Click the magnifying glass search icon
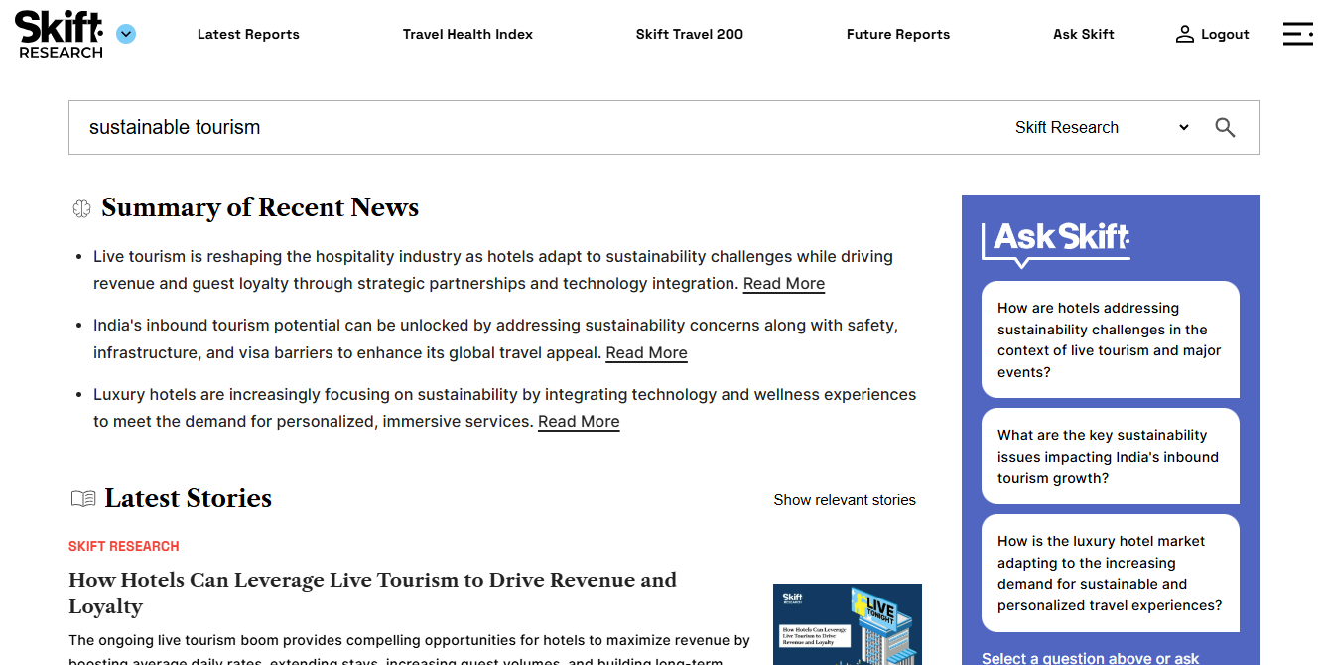Screen dimensions: 1327x665 click(x=1226, y=127)
